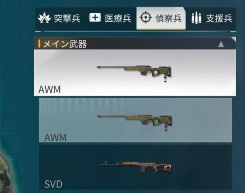Click the AWM rifle image in the gray card
The width and height of the screenshot is (245, 193).
click(135, 123)
